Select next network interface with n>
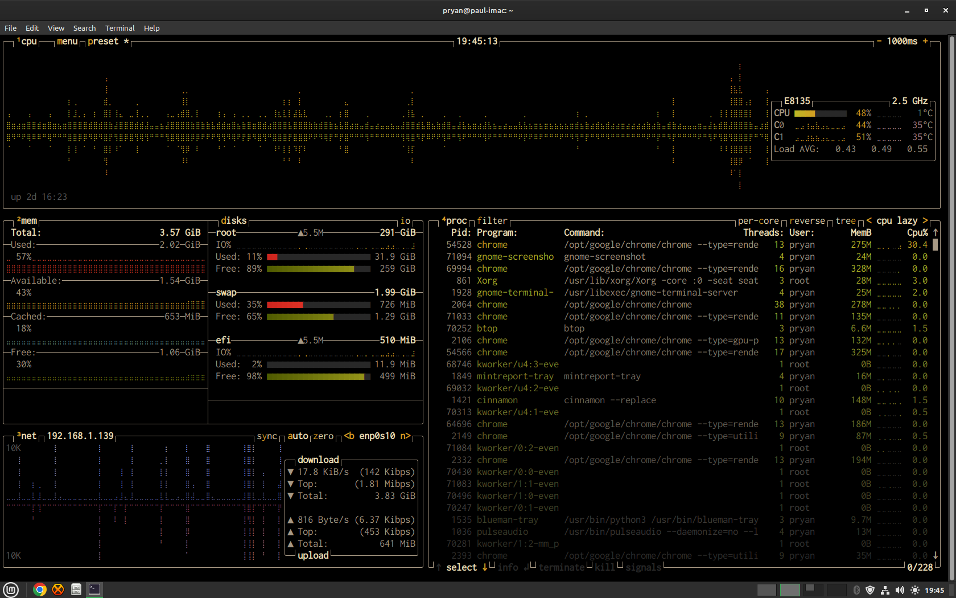 click(x=405, y=436)
